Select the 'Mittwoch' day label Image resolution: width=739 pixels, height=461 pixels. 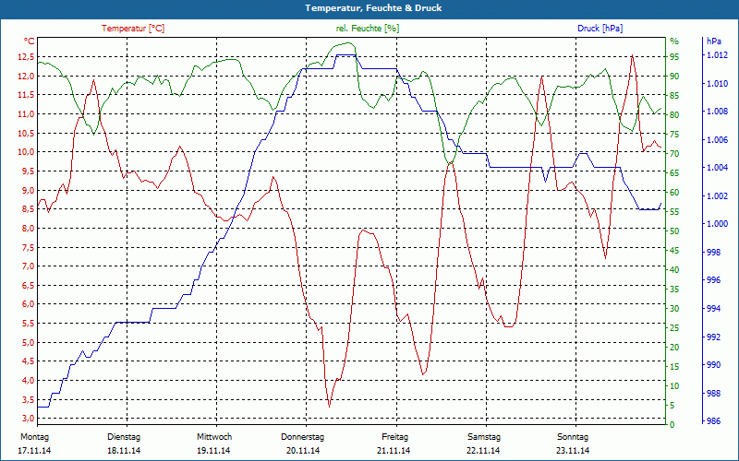coord(214,437)
